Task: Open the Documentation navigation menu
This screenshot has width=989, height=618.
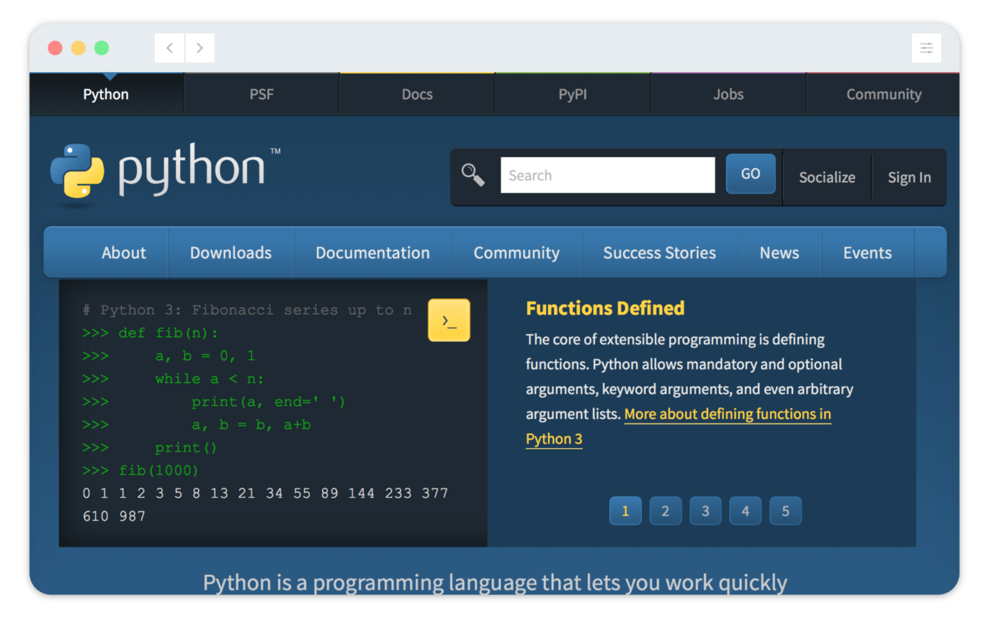Action: click(x=372, y=253)
